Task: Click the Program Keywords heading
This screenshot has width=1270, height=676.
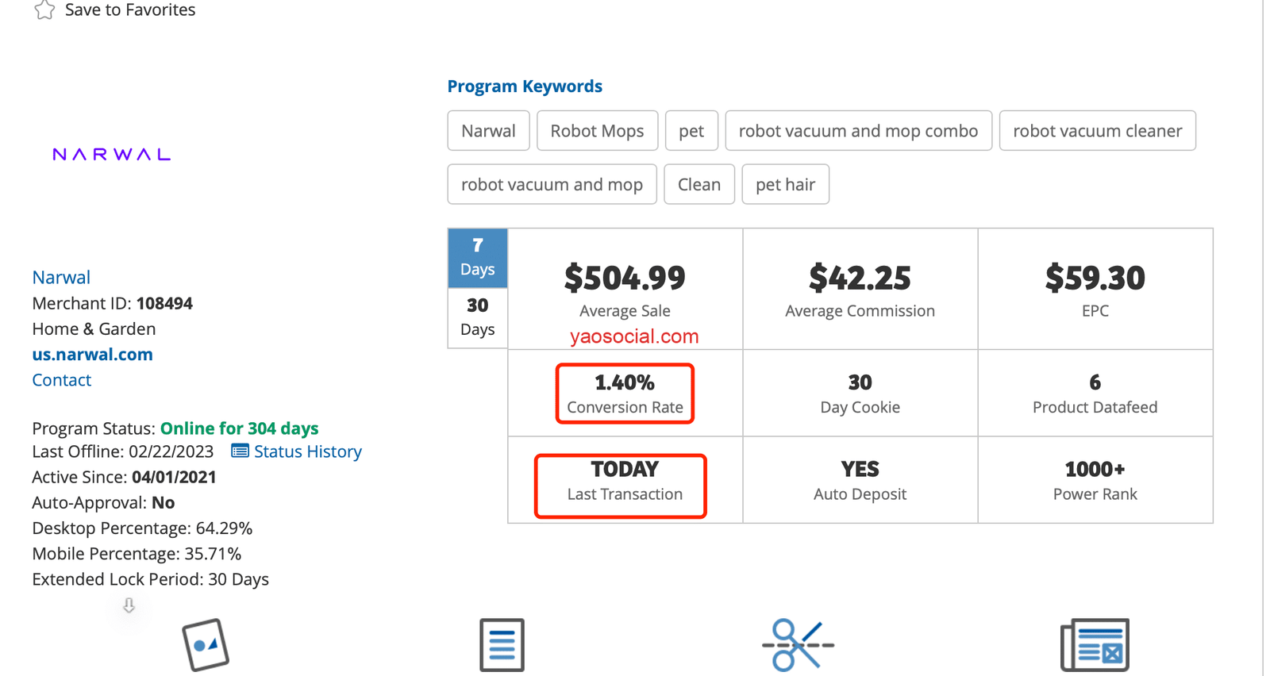Action: 525,86
